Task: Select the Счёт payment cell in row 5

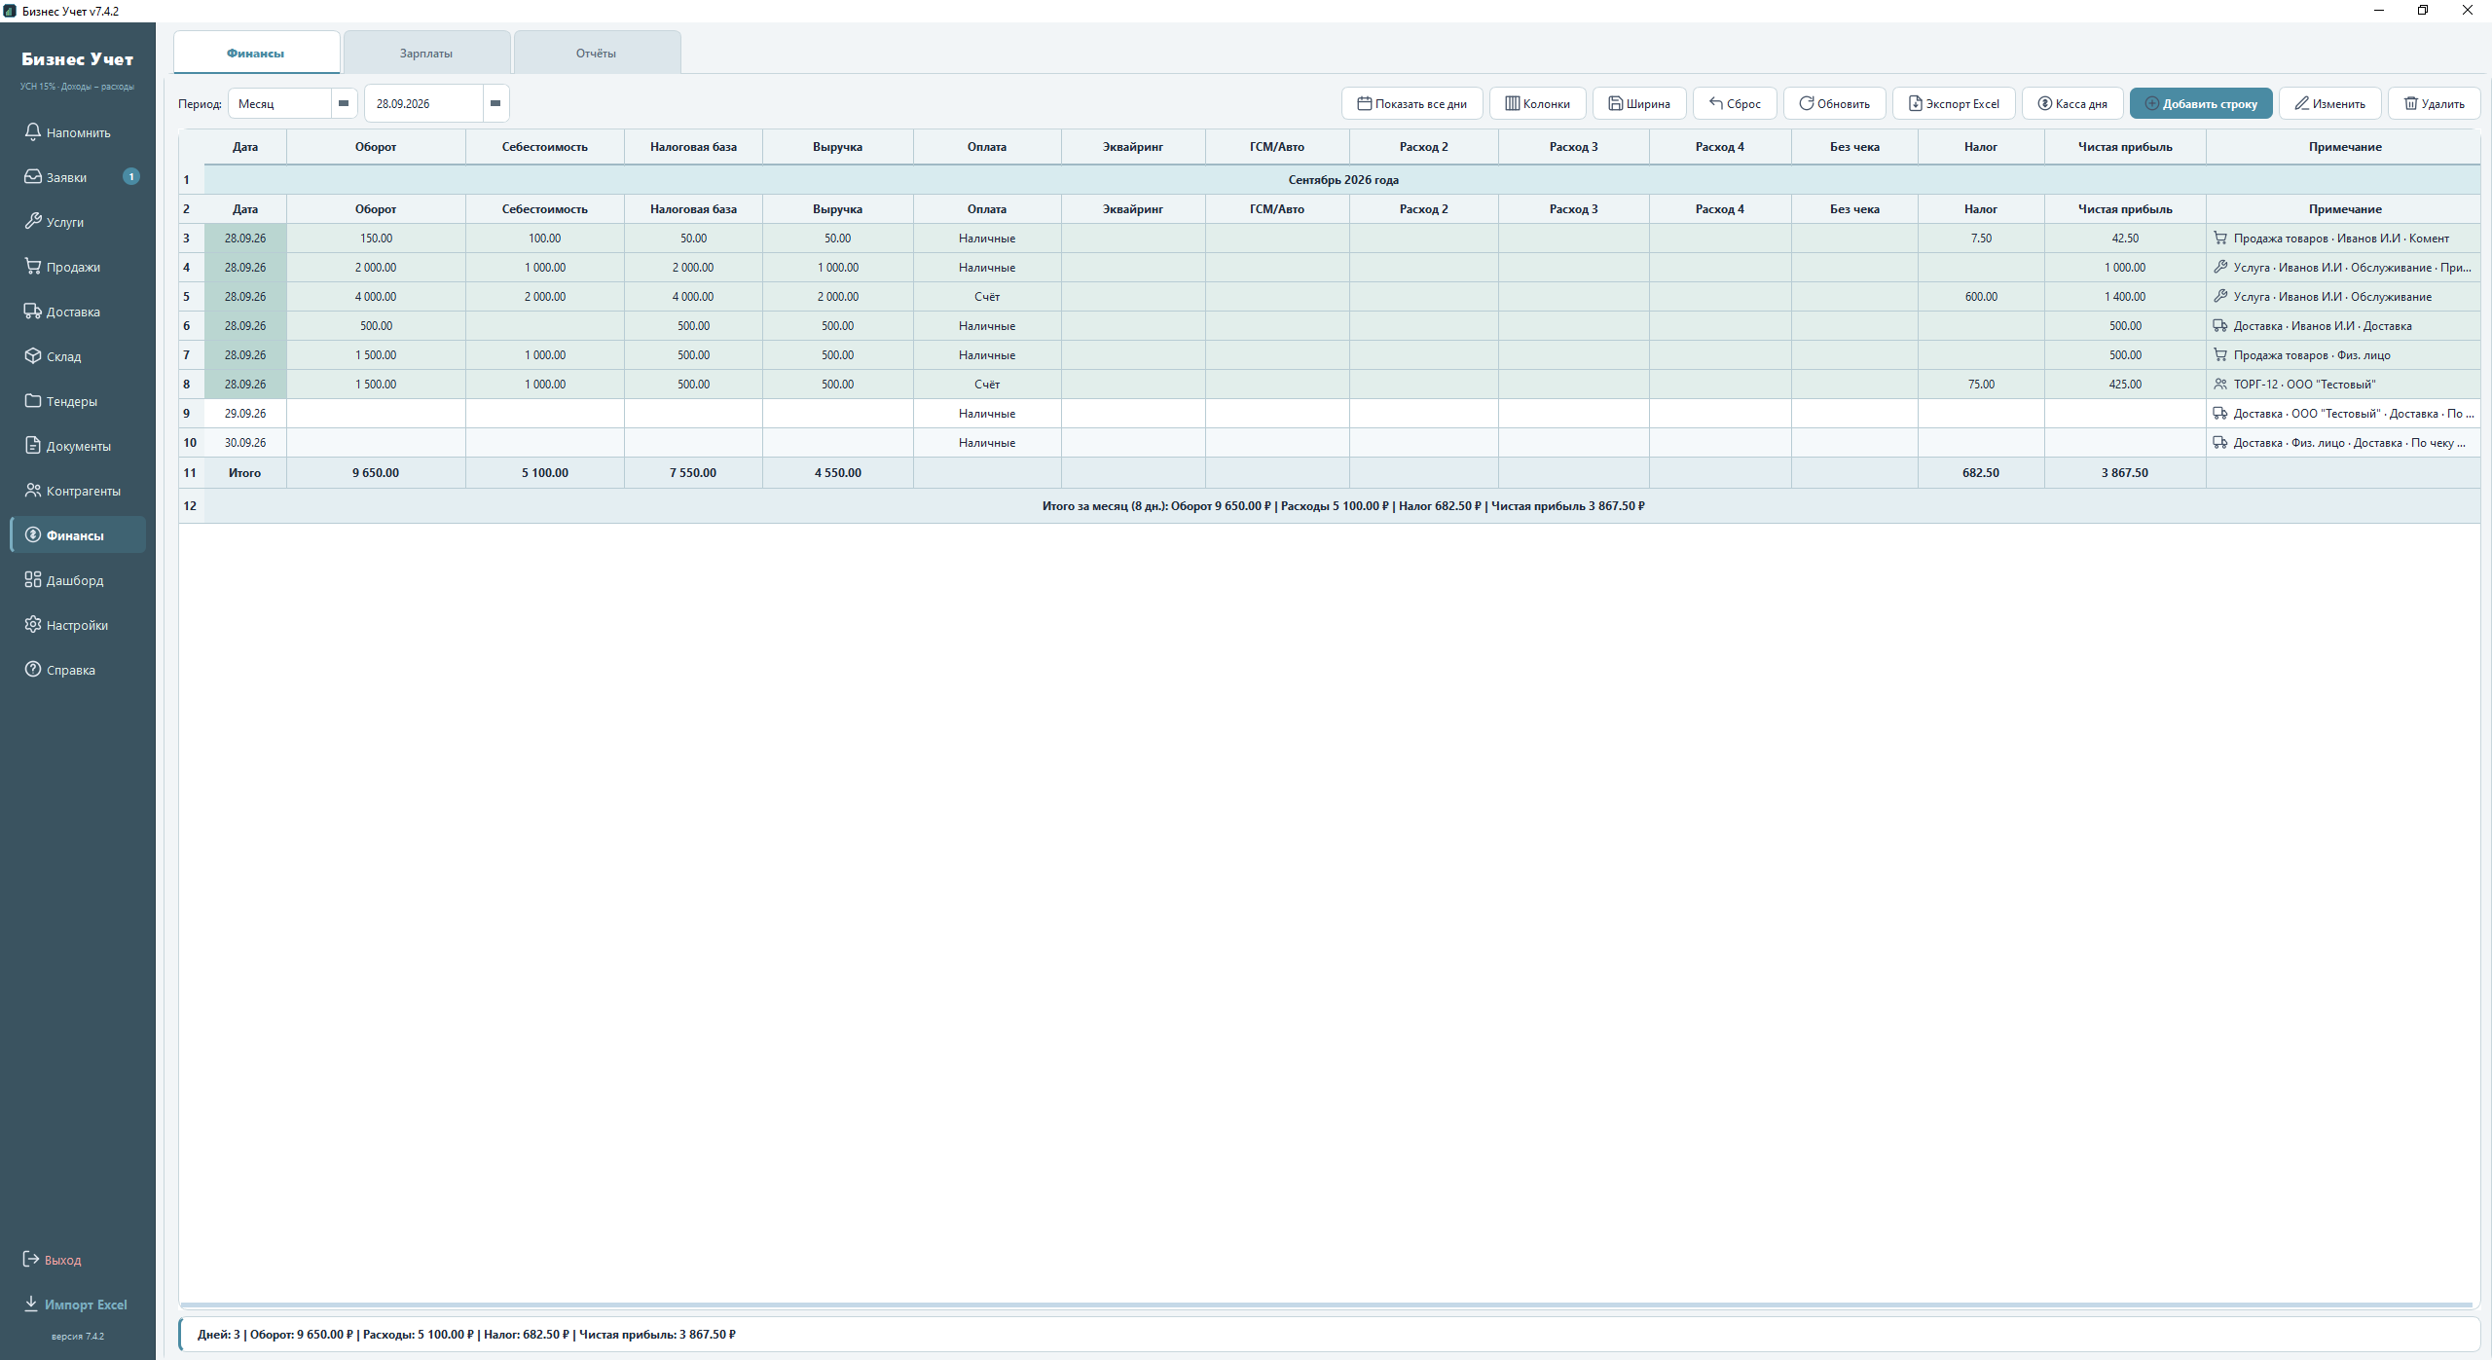Action: pyautogui.click(x=987, y=297)
